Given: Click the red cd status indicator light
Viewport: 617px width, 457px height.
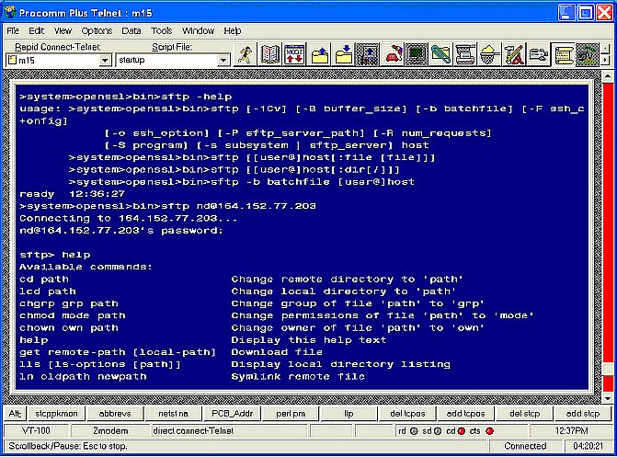Looking at the screenshot, I should pos(462,431).
